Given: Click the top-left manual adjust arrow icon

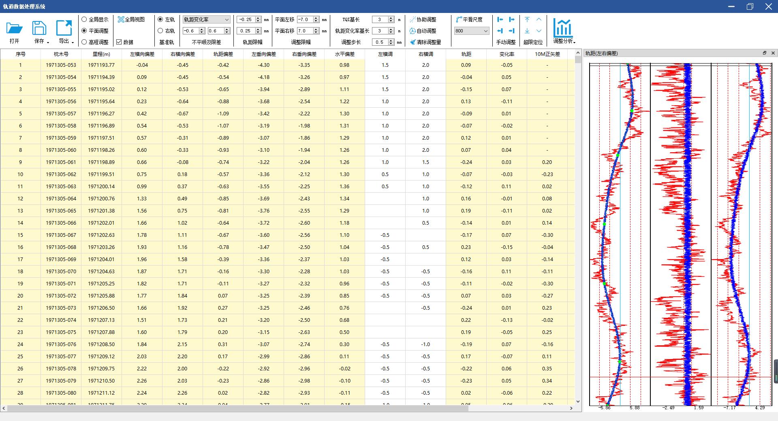Looking at the screenshot, I should point(500,19).
